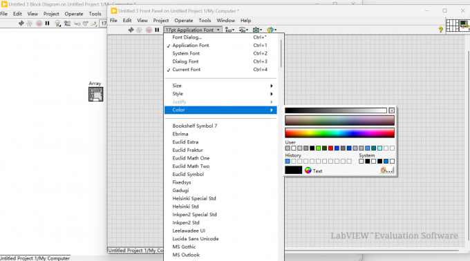
Task: Select teal User color swatch
Action: (373, 148)
